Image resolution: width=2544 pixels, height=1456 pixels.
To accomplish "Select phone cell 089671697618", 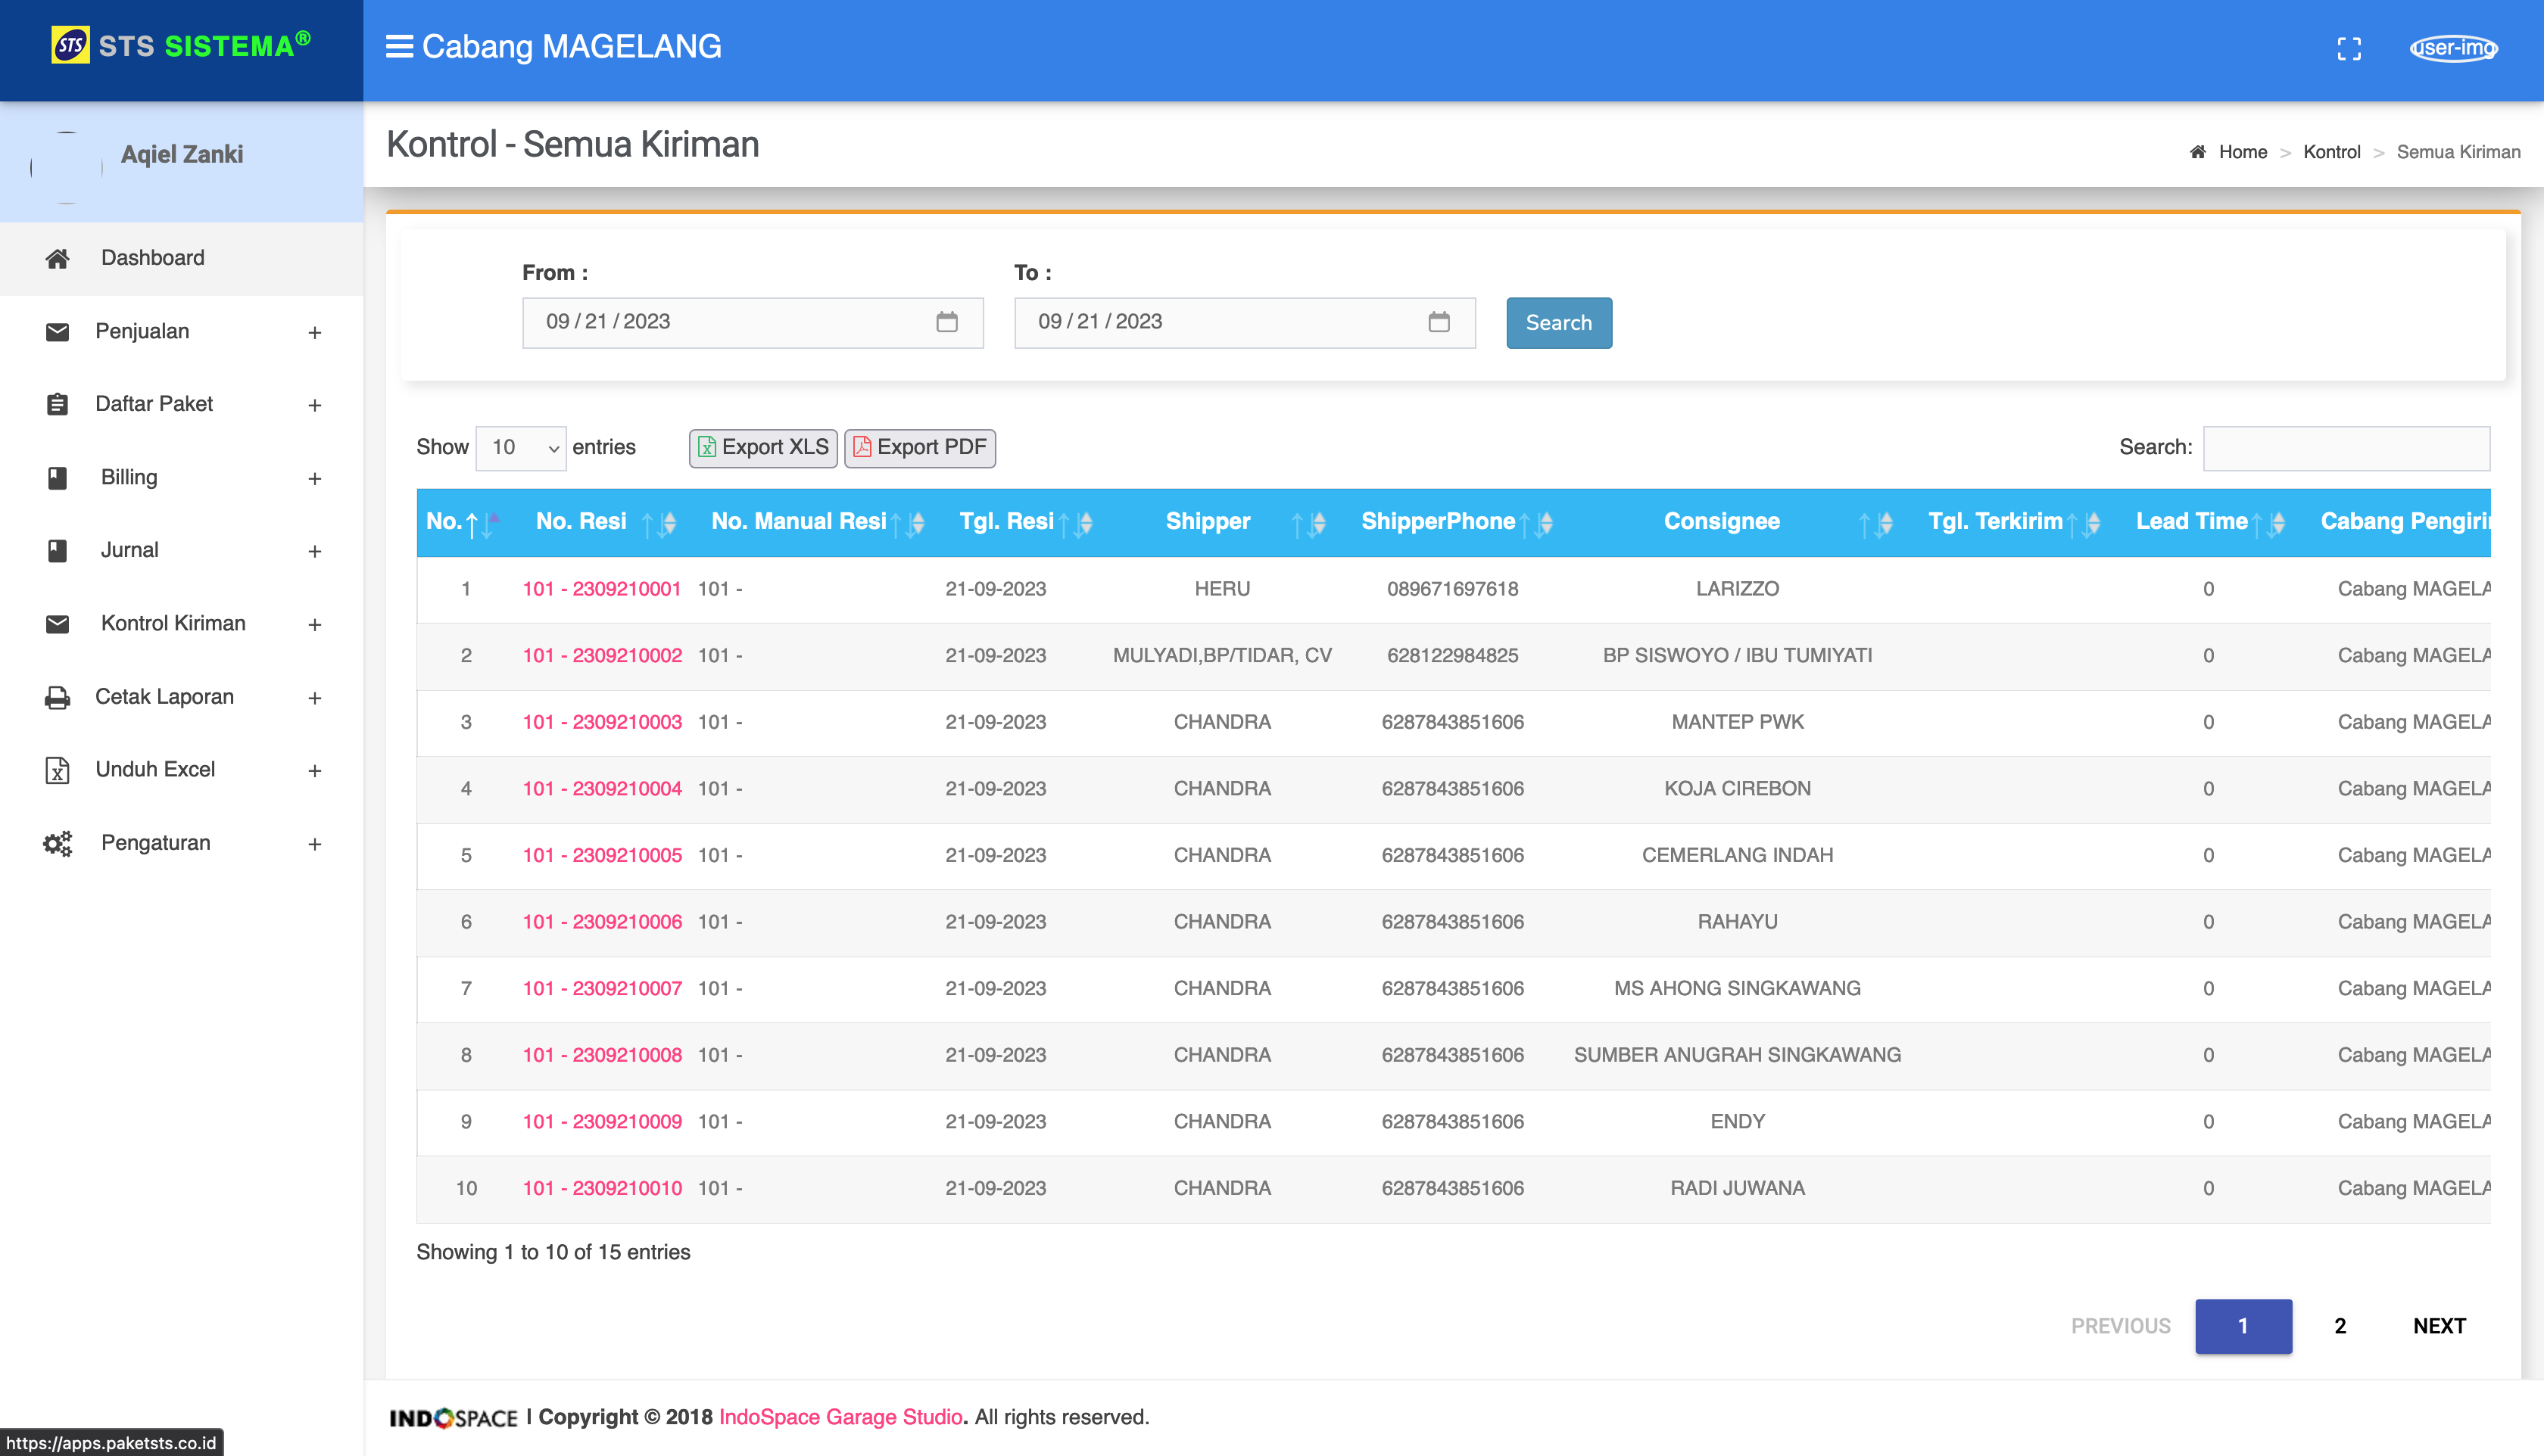I will [1452, 589].
